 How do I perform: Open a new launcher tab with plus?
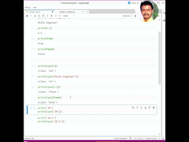pos(87,12)
